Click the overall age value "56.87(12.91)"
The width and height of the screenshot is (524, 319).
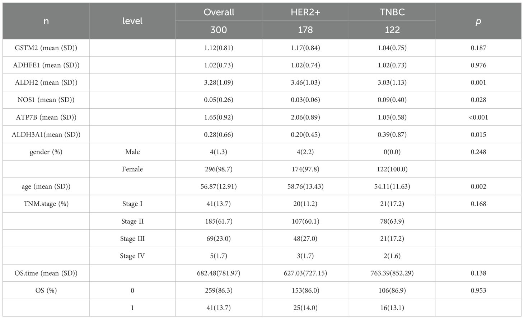[x=219, y=186]
